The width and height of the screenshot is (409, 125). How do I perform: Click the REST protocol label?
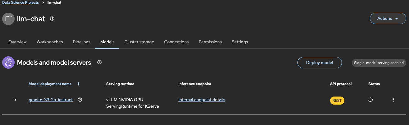point(337,100)
